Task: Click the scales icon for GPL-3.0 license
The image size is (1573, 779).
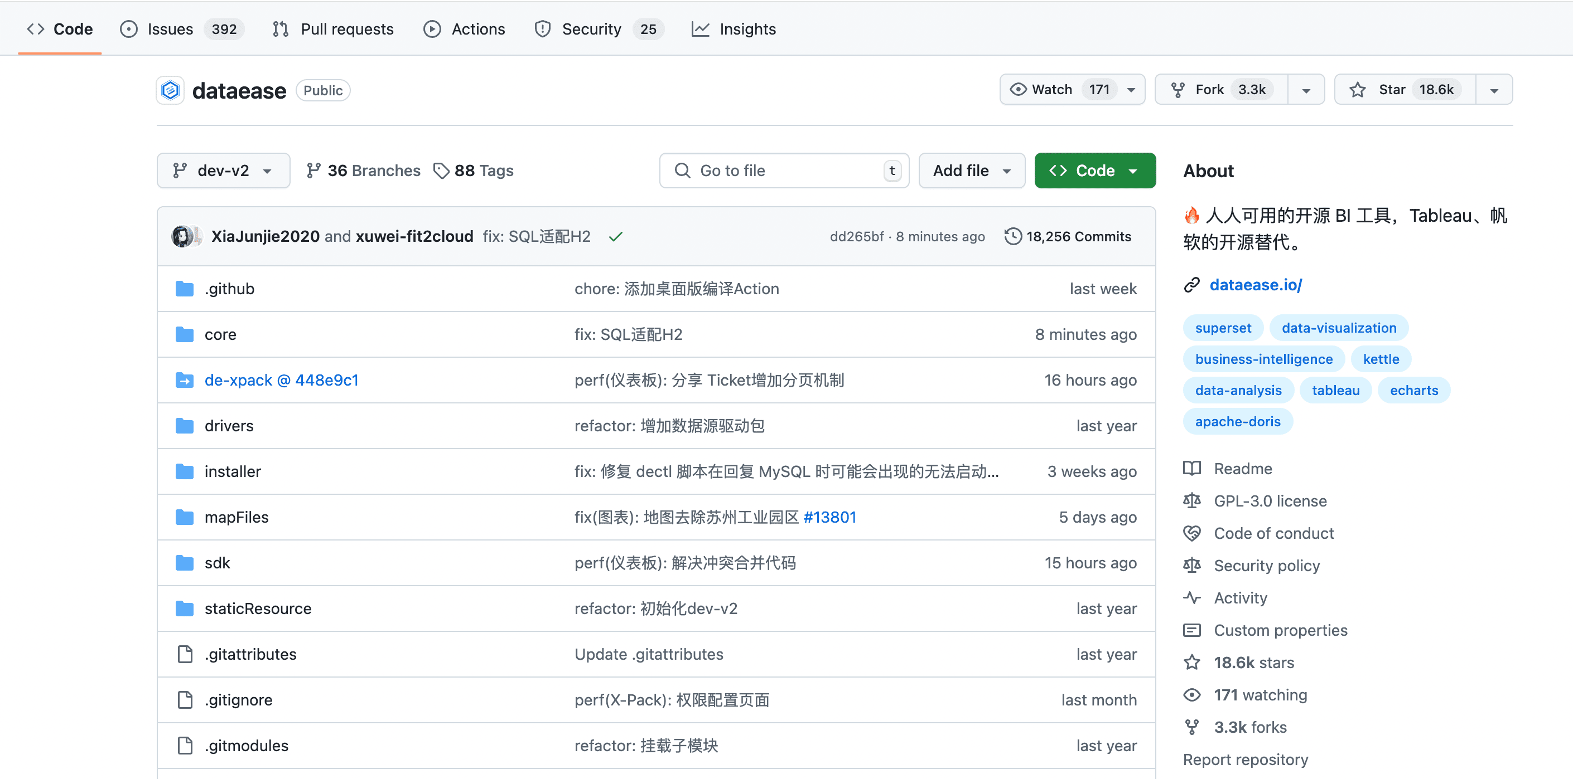Action: pyautogui.click(x=1191, y=500)
